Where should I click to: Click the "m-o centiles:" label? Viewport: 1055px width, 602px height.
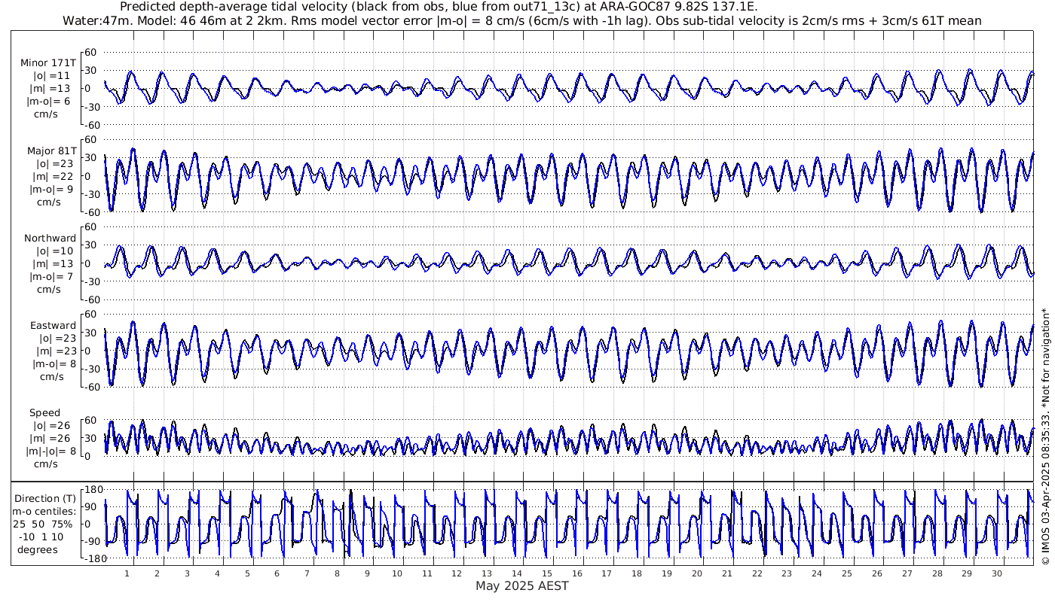click(x=45, y=512)
